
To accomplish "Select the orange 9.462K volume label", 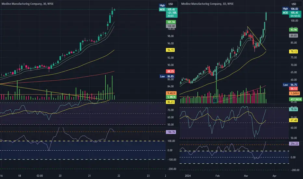I will (x=171, y=93).
